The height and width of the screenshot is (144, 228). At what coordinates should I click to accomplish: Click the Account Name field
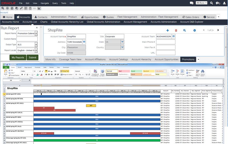(76, 36)
